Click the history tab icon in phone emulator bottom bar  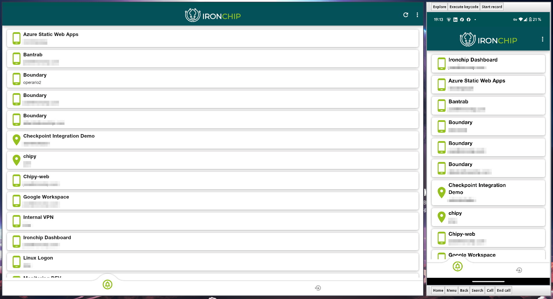[519, 270]
